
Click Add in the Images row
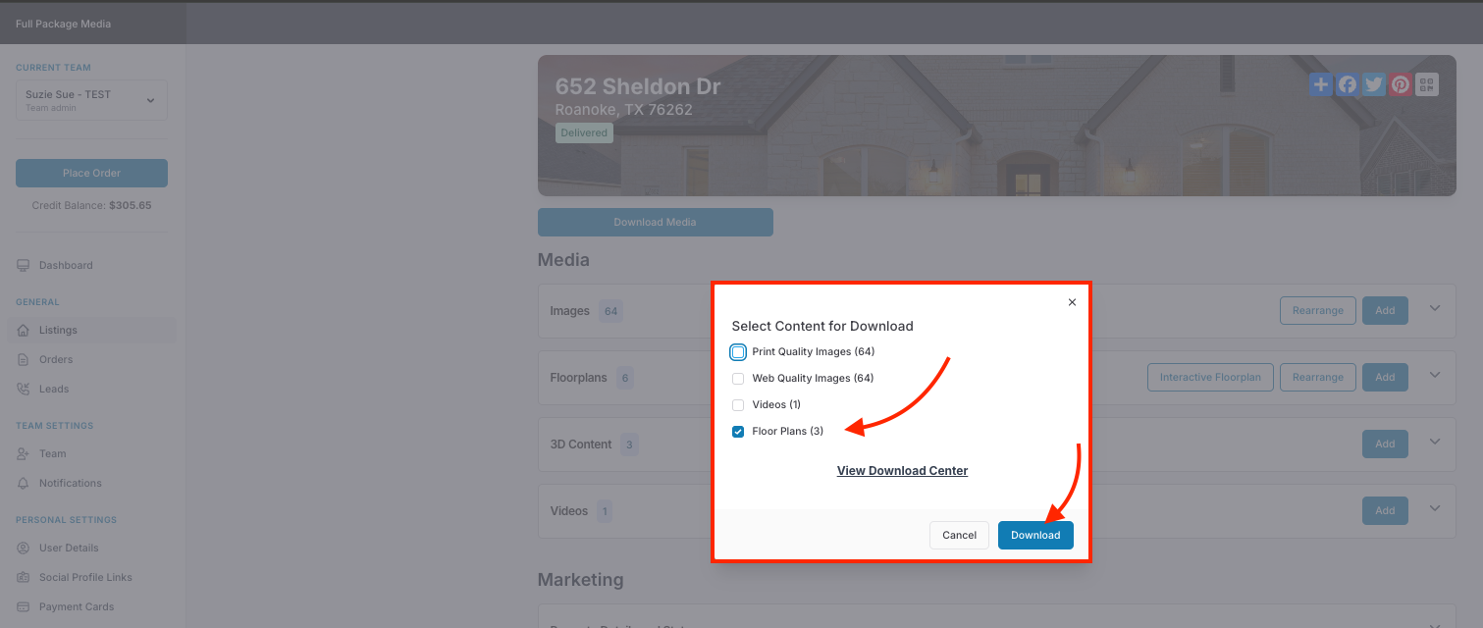(x=1385, y=311)
